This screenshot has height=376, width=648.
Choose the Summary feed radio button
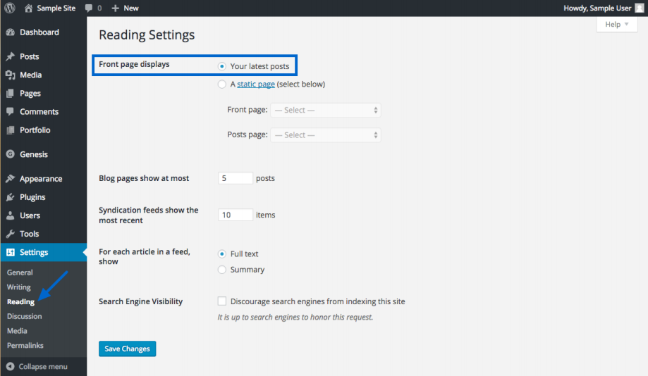pos(222,270)
